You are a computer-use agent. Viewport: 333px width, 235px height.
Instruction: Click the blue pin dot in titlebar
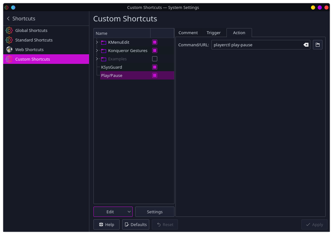(13, 7)
